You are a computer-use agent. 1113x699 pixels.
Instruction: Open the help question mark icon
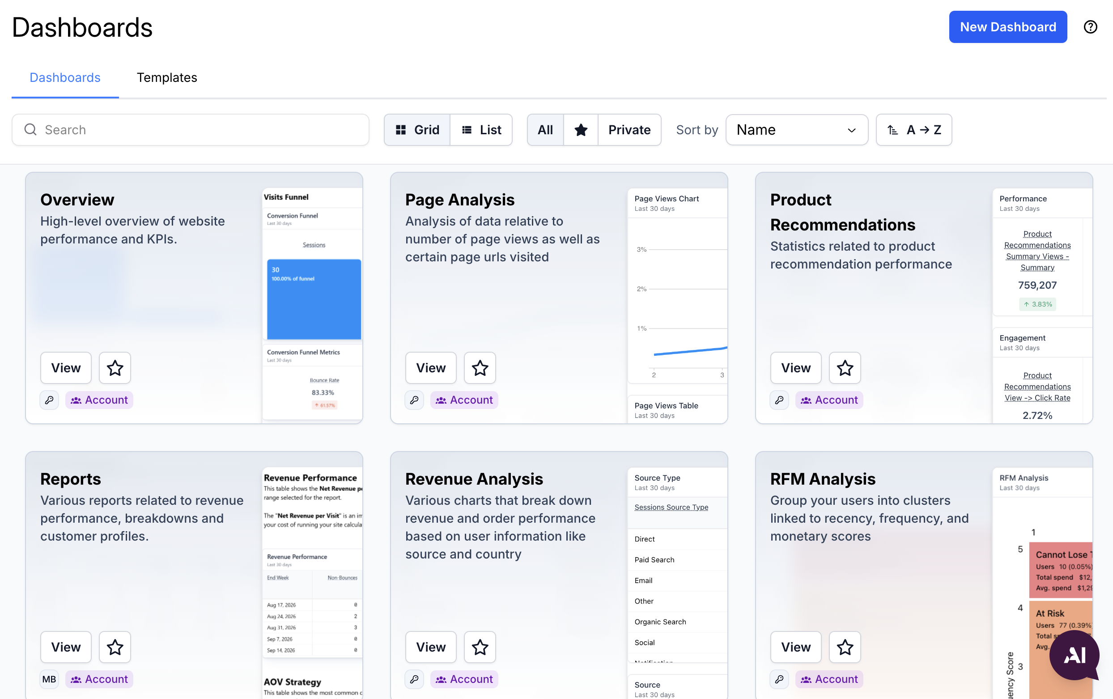[x=1090, y=27]
